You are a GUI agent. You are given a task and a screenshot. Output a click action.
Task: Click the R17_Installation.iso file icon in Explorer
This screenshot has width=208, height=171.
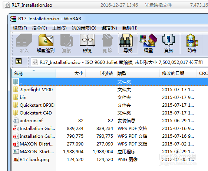pyautogui.click(x=7, y=5)
